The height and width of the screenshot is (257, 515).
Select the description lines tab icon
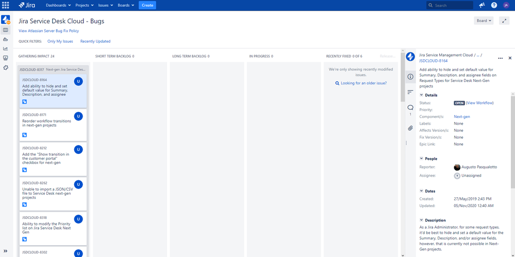[410, 92]
